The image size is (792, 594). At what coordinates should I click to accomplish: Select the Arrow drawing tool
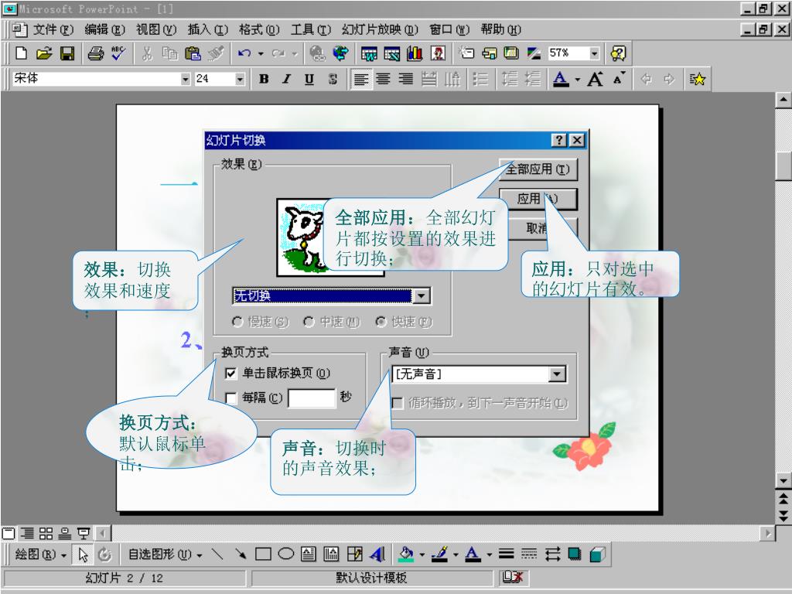pos(241,554)
